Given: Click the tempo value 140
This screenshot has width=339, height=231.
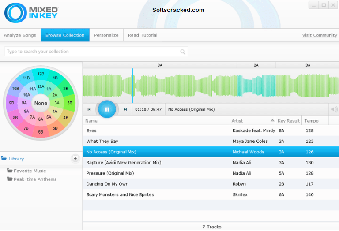Looking at the screenshot, I should pos(309,194).
